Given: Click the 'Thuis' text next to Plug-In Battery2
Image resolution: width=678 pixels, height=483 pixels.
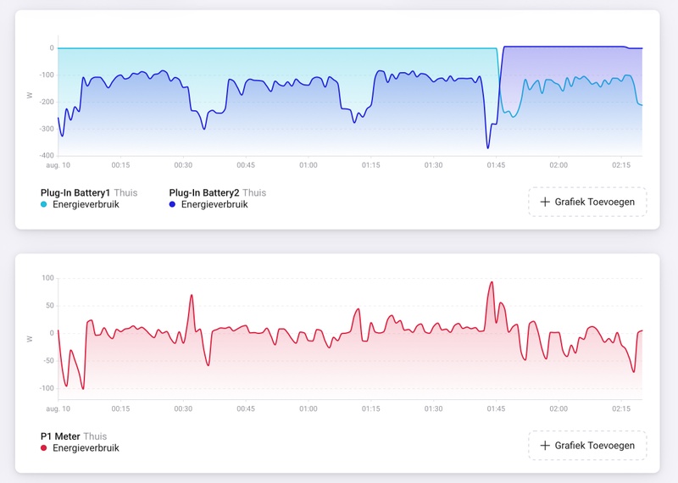Looking at the screenshot, I should [x=254, y=193].
